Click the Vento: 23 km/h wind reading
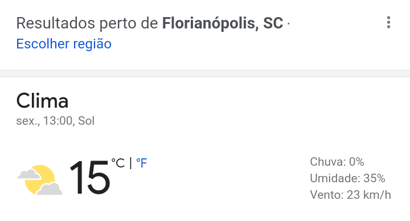The image size is (410, 221). (x=350, y=195)
